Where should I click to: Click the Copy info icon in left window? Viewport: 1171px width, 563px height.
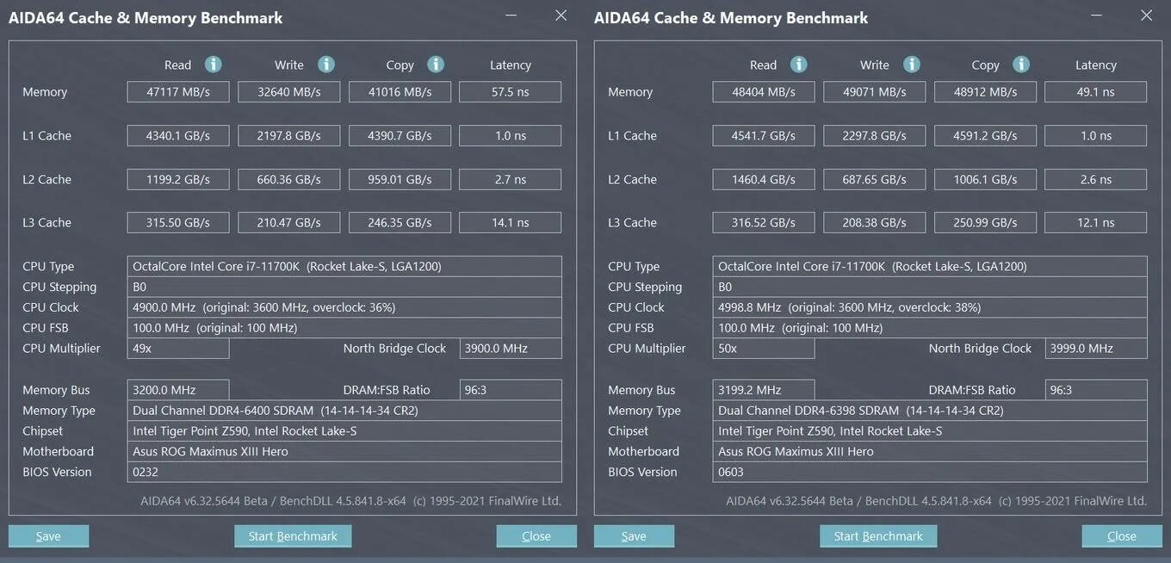436,65
